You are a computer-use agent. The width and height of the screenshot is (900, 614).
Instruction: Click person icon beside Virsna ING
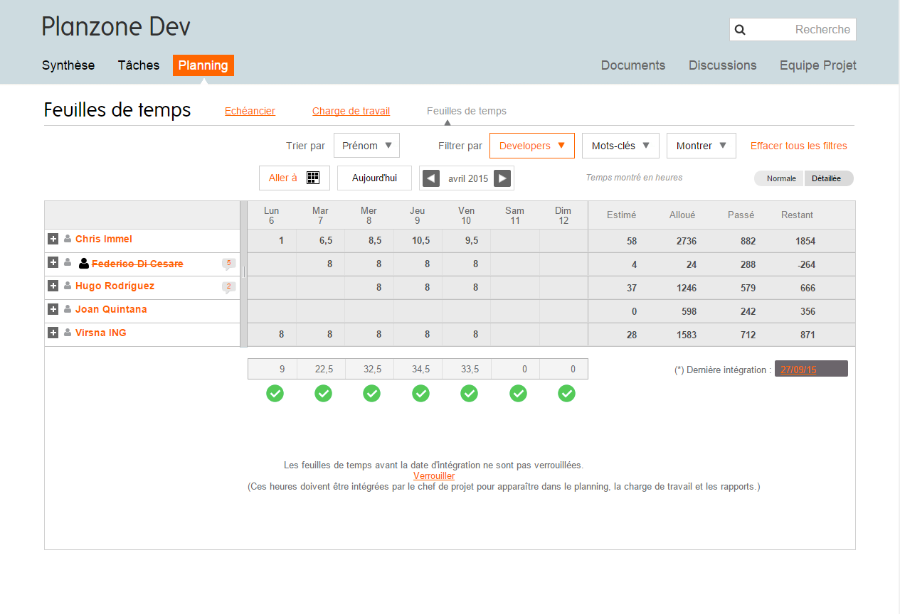[x=68, y=333]
